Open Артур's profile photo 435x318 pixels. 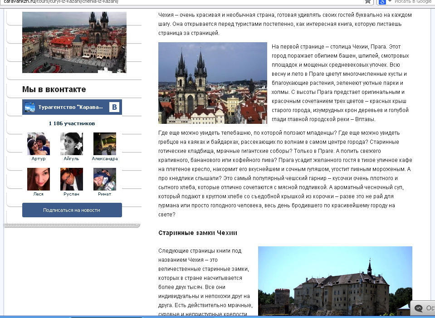[x=38, y=144]
